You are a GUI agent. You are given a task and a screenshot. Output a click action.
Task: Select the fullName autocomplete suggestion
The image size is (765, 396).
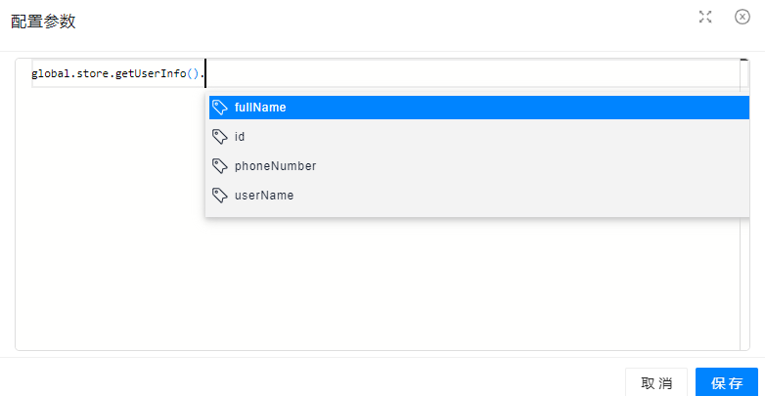(260, 108)
